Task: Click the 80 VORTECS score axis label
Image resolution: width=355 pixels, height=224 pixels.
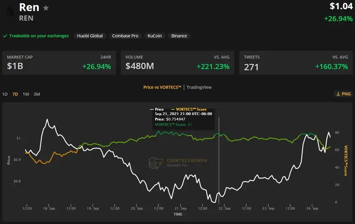Action: (x=337, y=133)
